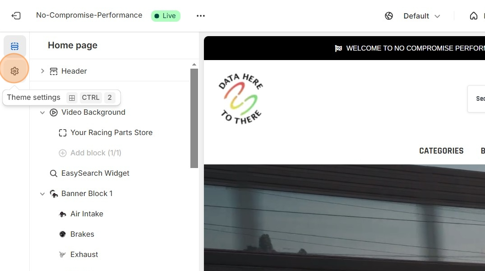Click the preview search field

coord(476,98)
